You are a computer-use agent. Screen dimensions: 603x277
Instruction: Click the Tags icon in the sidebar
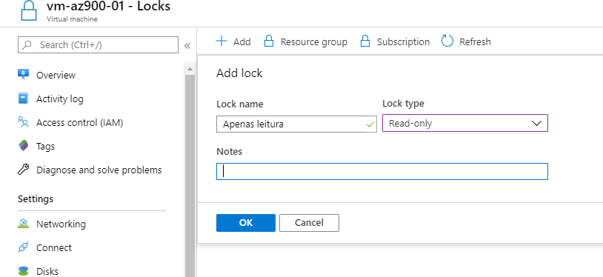(24, 146)
